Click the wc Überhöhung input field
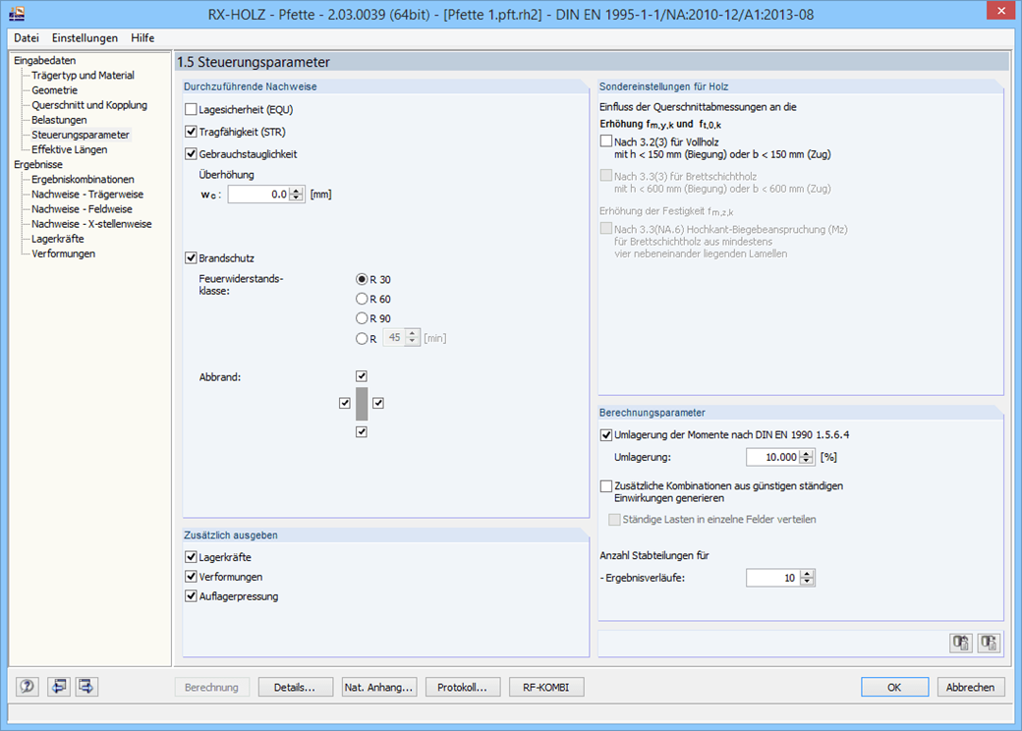The width and height of the screenshot is (1022, 731). point(257,194)
